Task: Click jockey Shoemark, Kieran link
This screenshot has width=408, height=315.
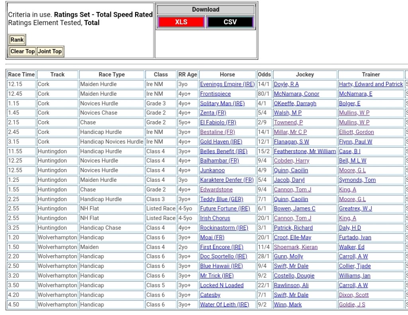Action: 295,247
